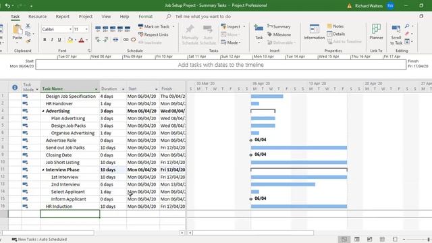This screenshot has width=432, height=243.
Task: Toggle Italic formatting
Action: tap(52, 40)
